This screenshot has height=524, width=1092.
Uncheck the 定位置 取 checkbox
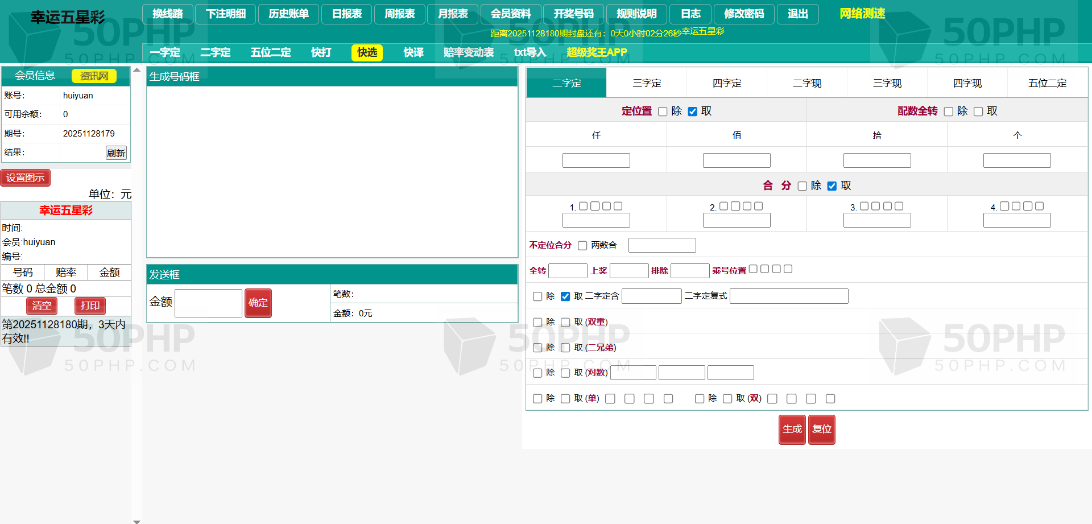[692, 112]
